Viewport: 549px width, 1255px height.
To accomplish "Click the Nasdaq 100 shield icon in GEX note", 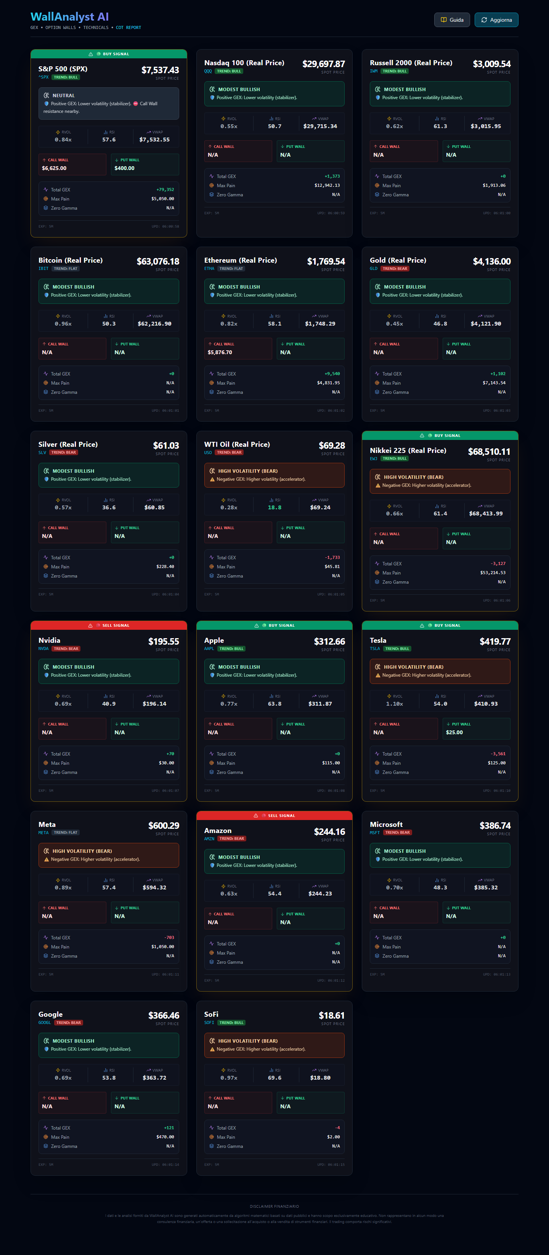I will click(x=212, y=98).
